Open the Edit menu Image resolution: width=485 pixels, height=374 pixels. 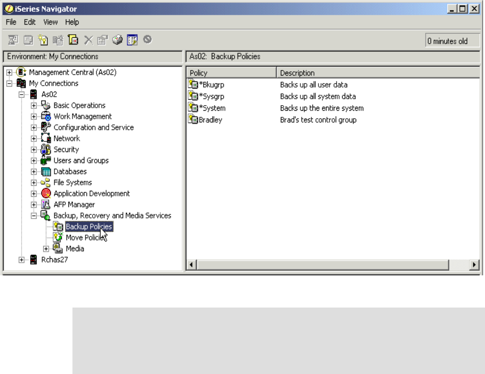tap(30, 22)
